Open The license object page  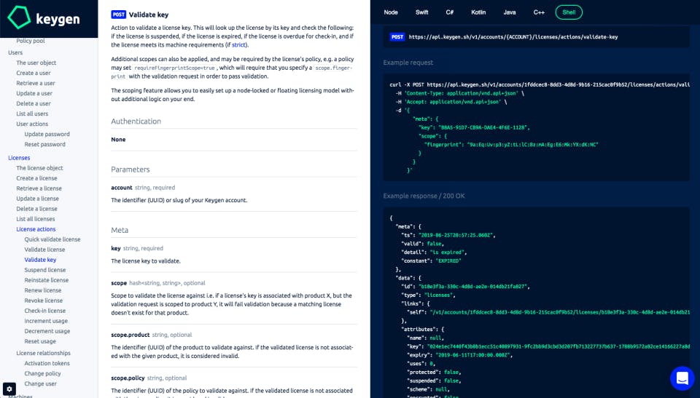point(39,168)
